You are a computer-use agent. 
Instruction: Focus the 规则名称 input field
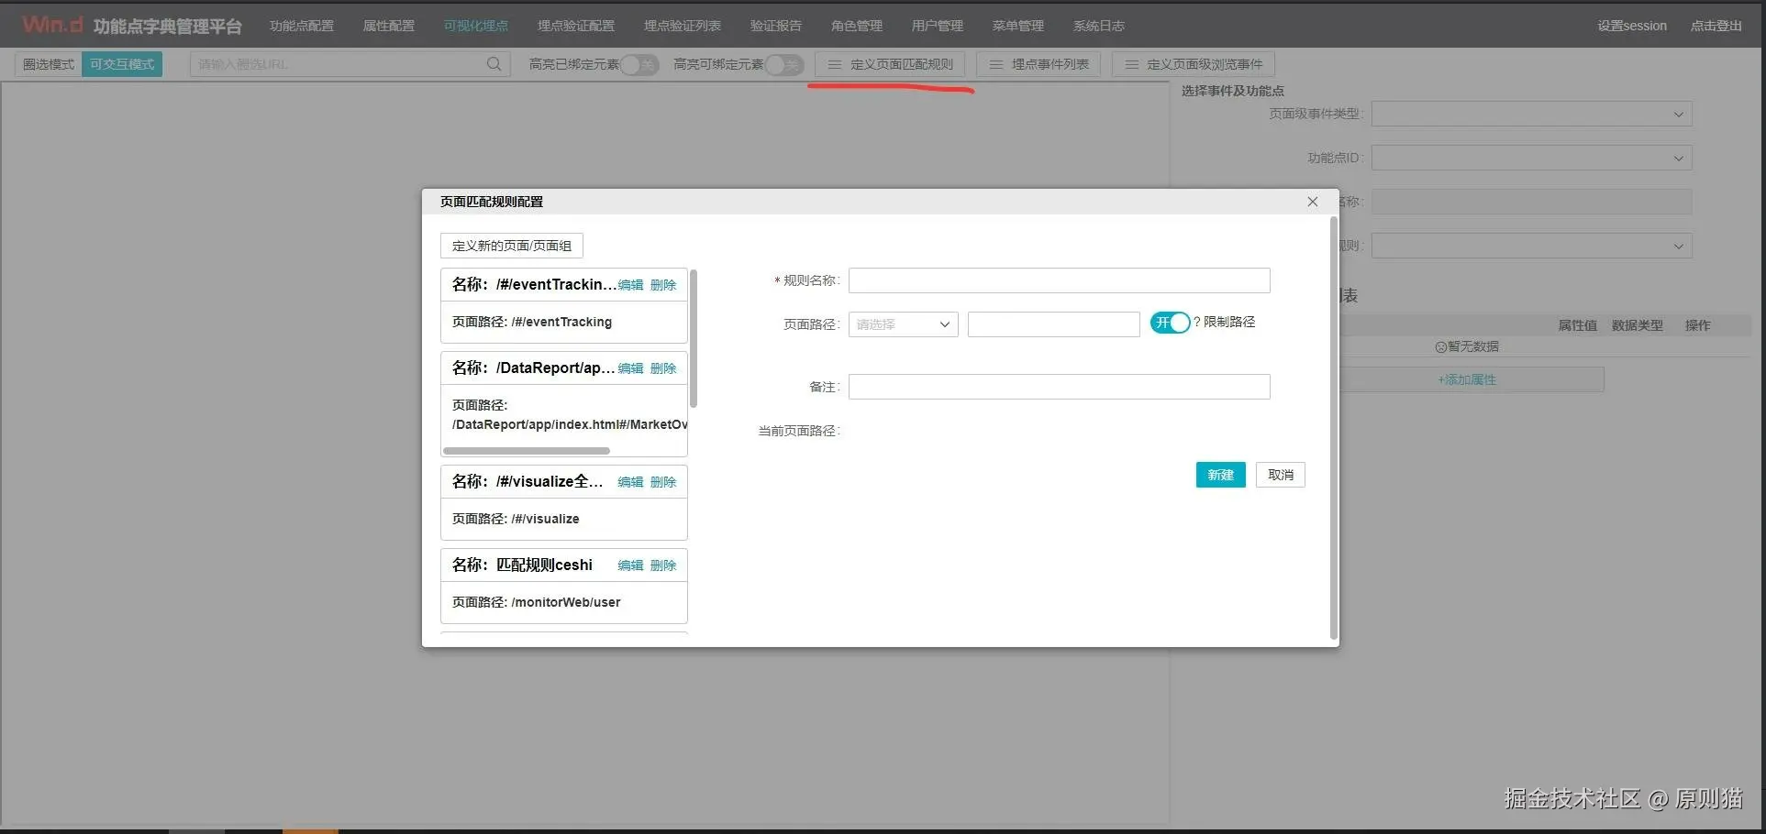tap(1060, 280)
